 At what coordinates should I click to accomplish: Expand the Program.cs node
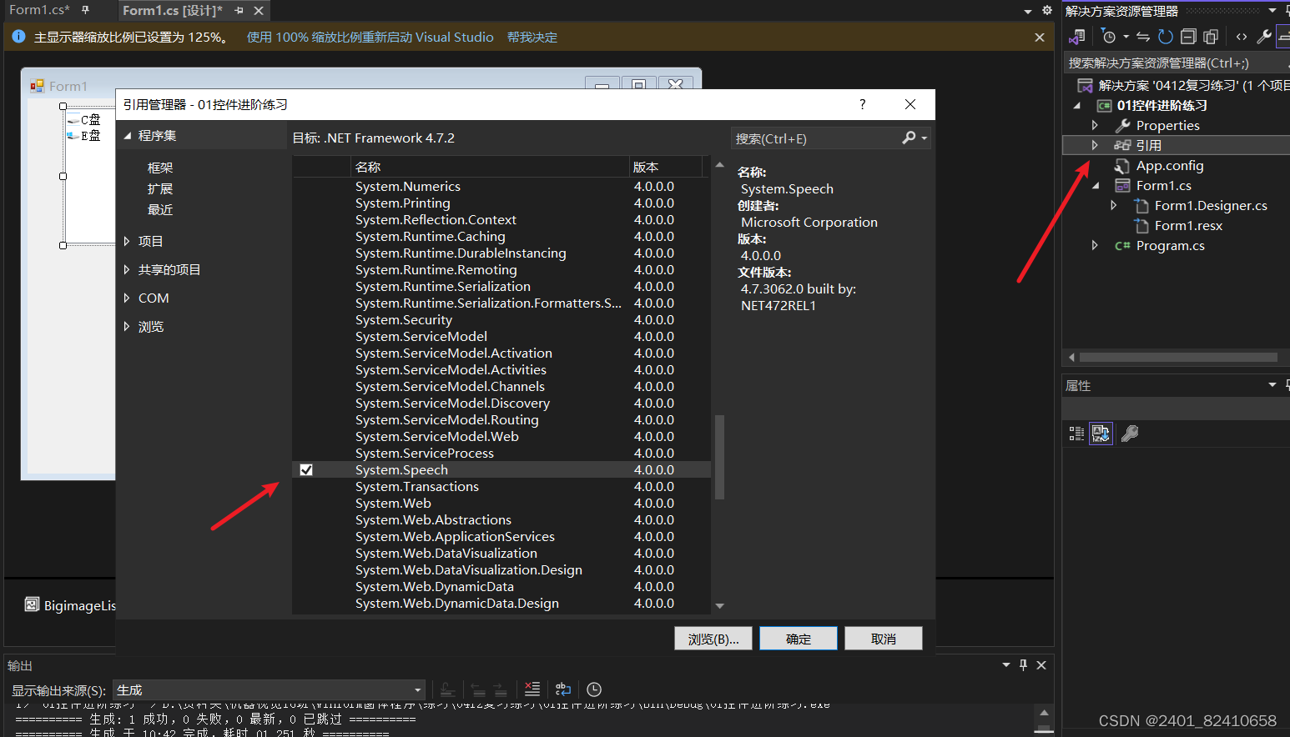coord(1095,245)
